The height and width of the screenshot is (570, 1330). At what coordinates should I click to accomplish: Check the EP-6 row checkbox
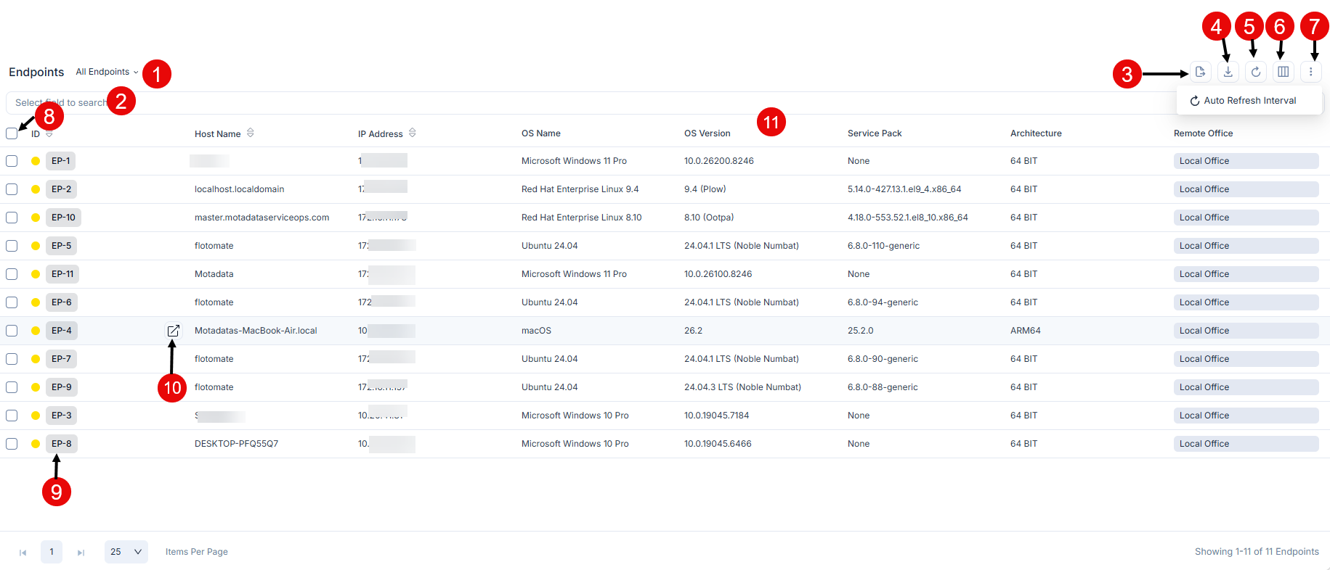[x=12, y=302]
